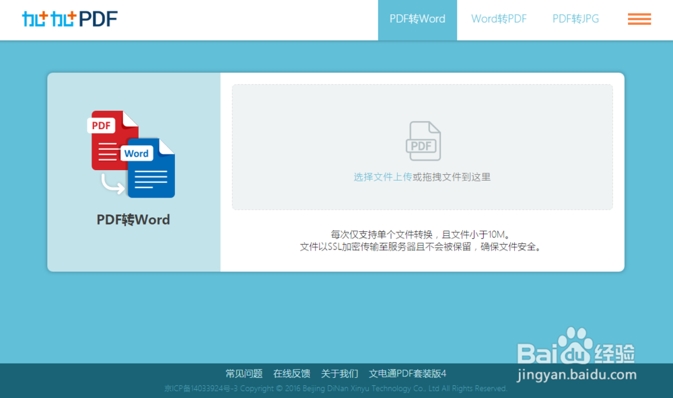Open the orange hamburger menu
Image resolution: width=673 pixels, height=398 pixels.
638,19
